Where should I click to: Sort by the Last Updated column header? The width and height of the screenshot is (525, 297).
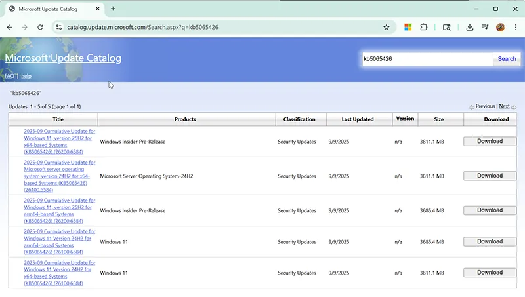[x=358, y=119]
